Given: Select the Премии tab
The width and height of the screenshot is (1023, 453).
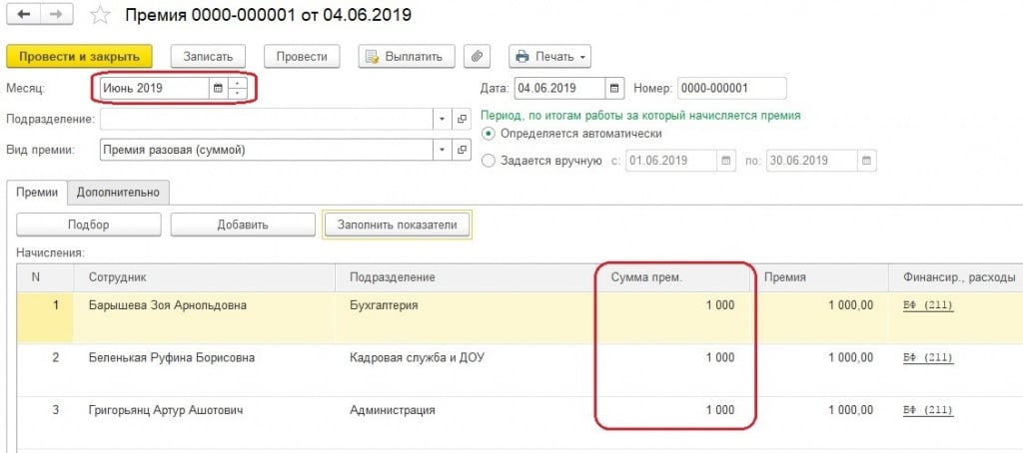Looking at the screenshot, I should pos(36,192).
